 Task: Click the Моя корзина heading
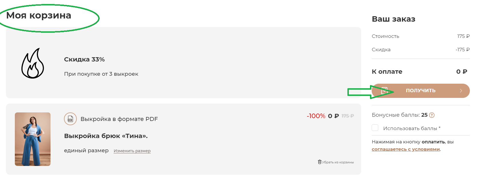tap(39, 15)
